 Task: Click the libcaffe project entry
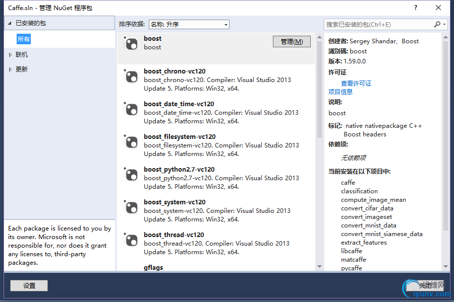point(352,251)
